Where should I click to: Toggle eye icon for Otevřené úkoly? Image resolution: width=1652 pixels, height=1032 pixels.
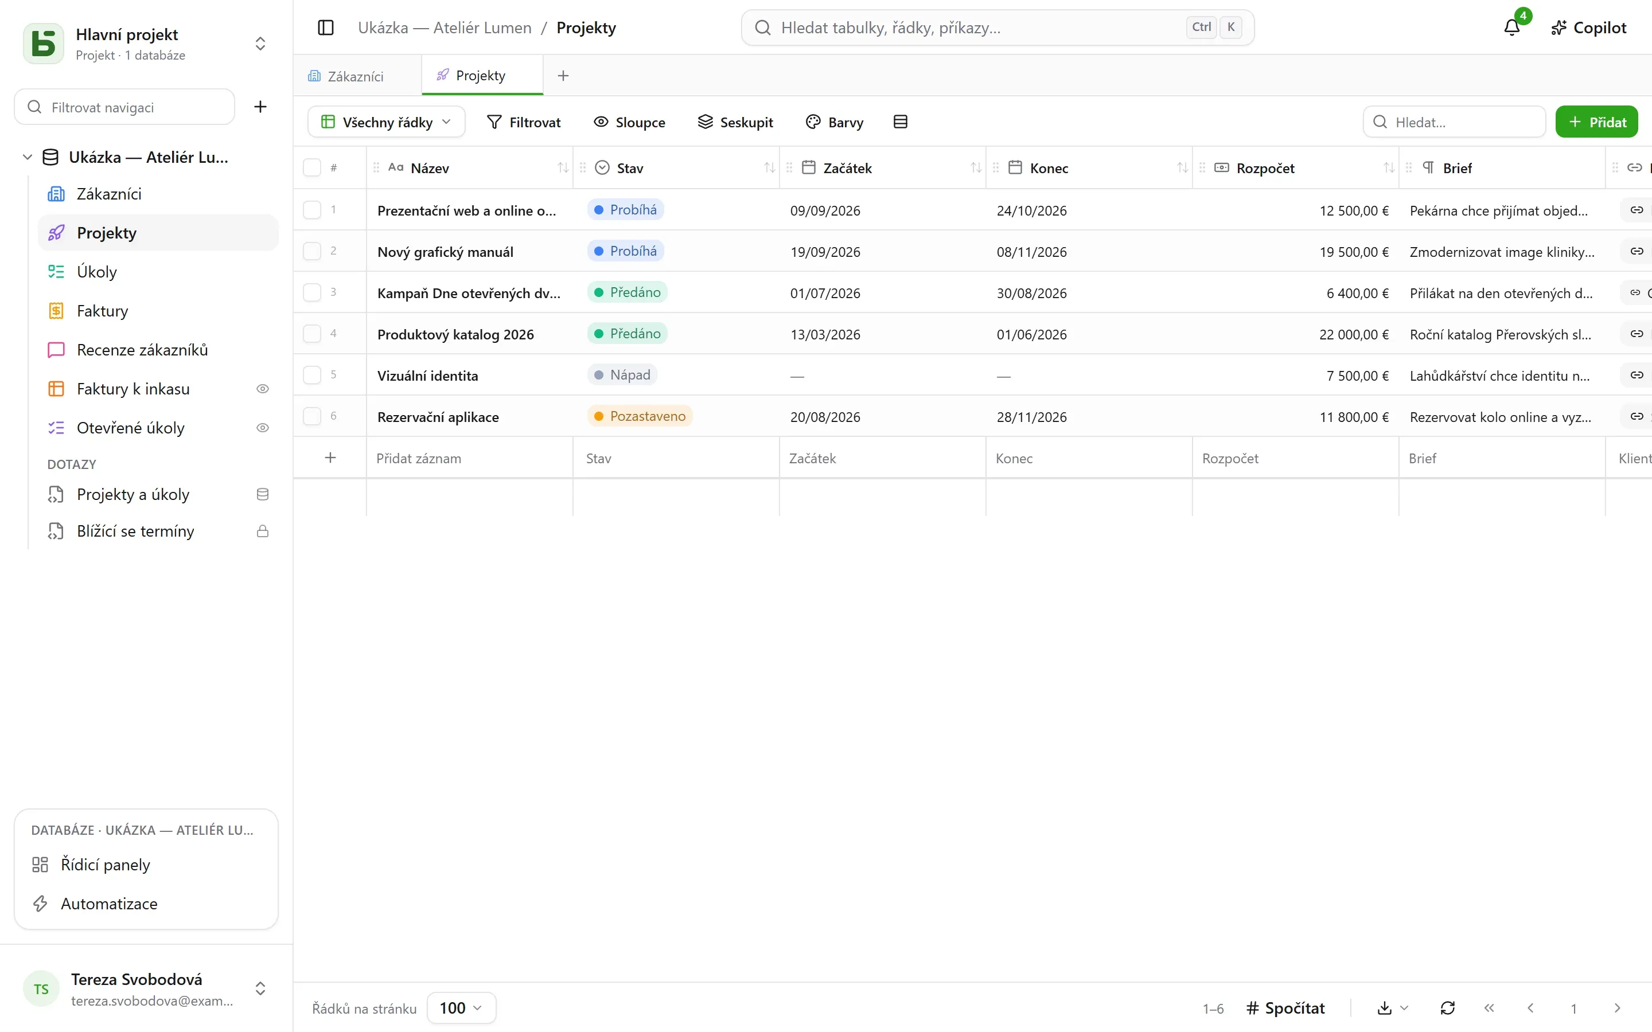pos(262,428)
